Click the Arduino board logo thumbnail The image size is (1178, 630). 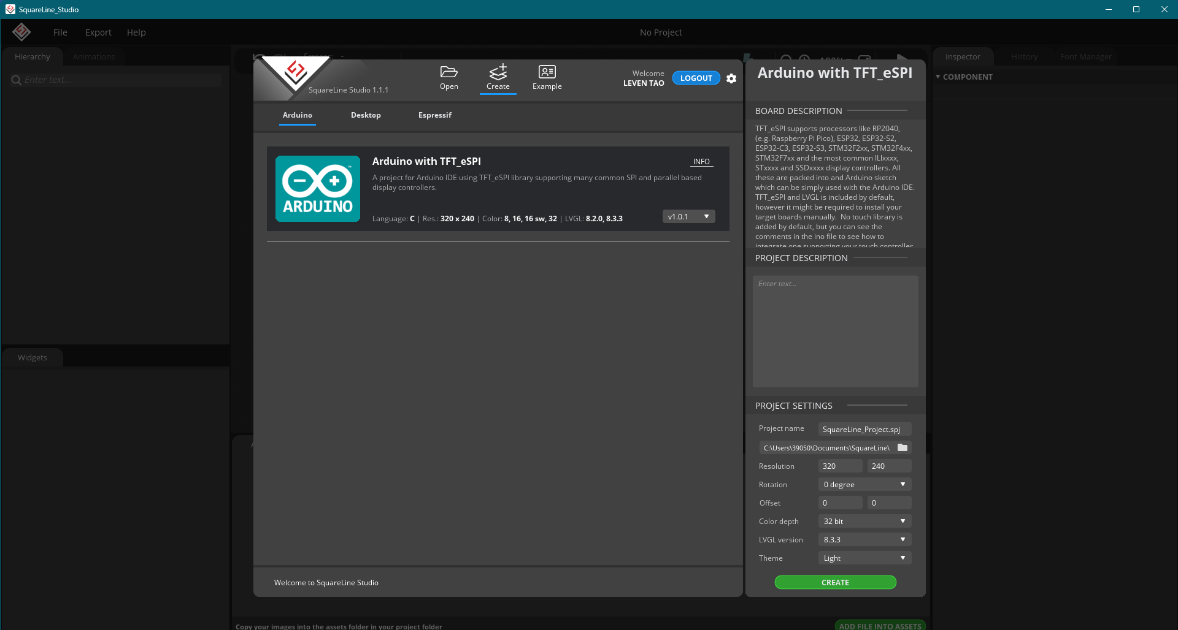318,189
